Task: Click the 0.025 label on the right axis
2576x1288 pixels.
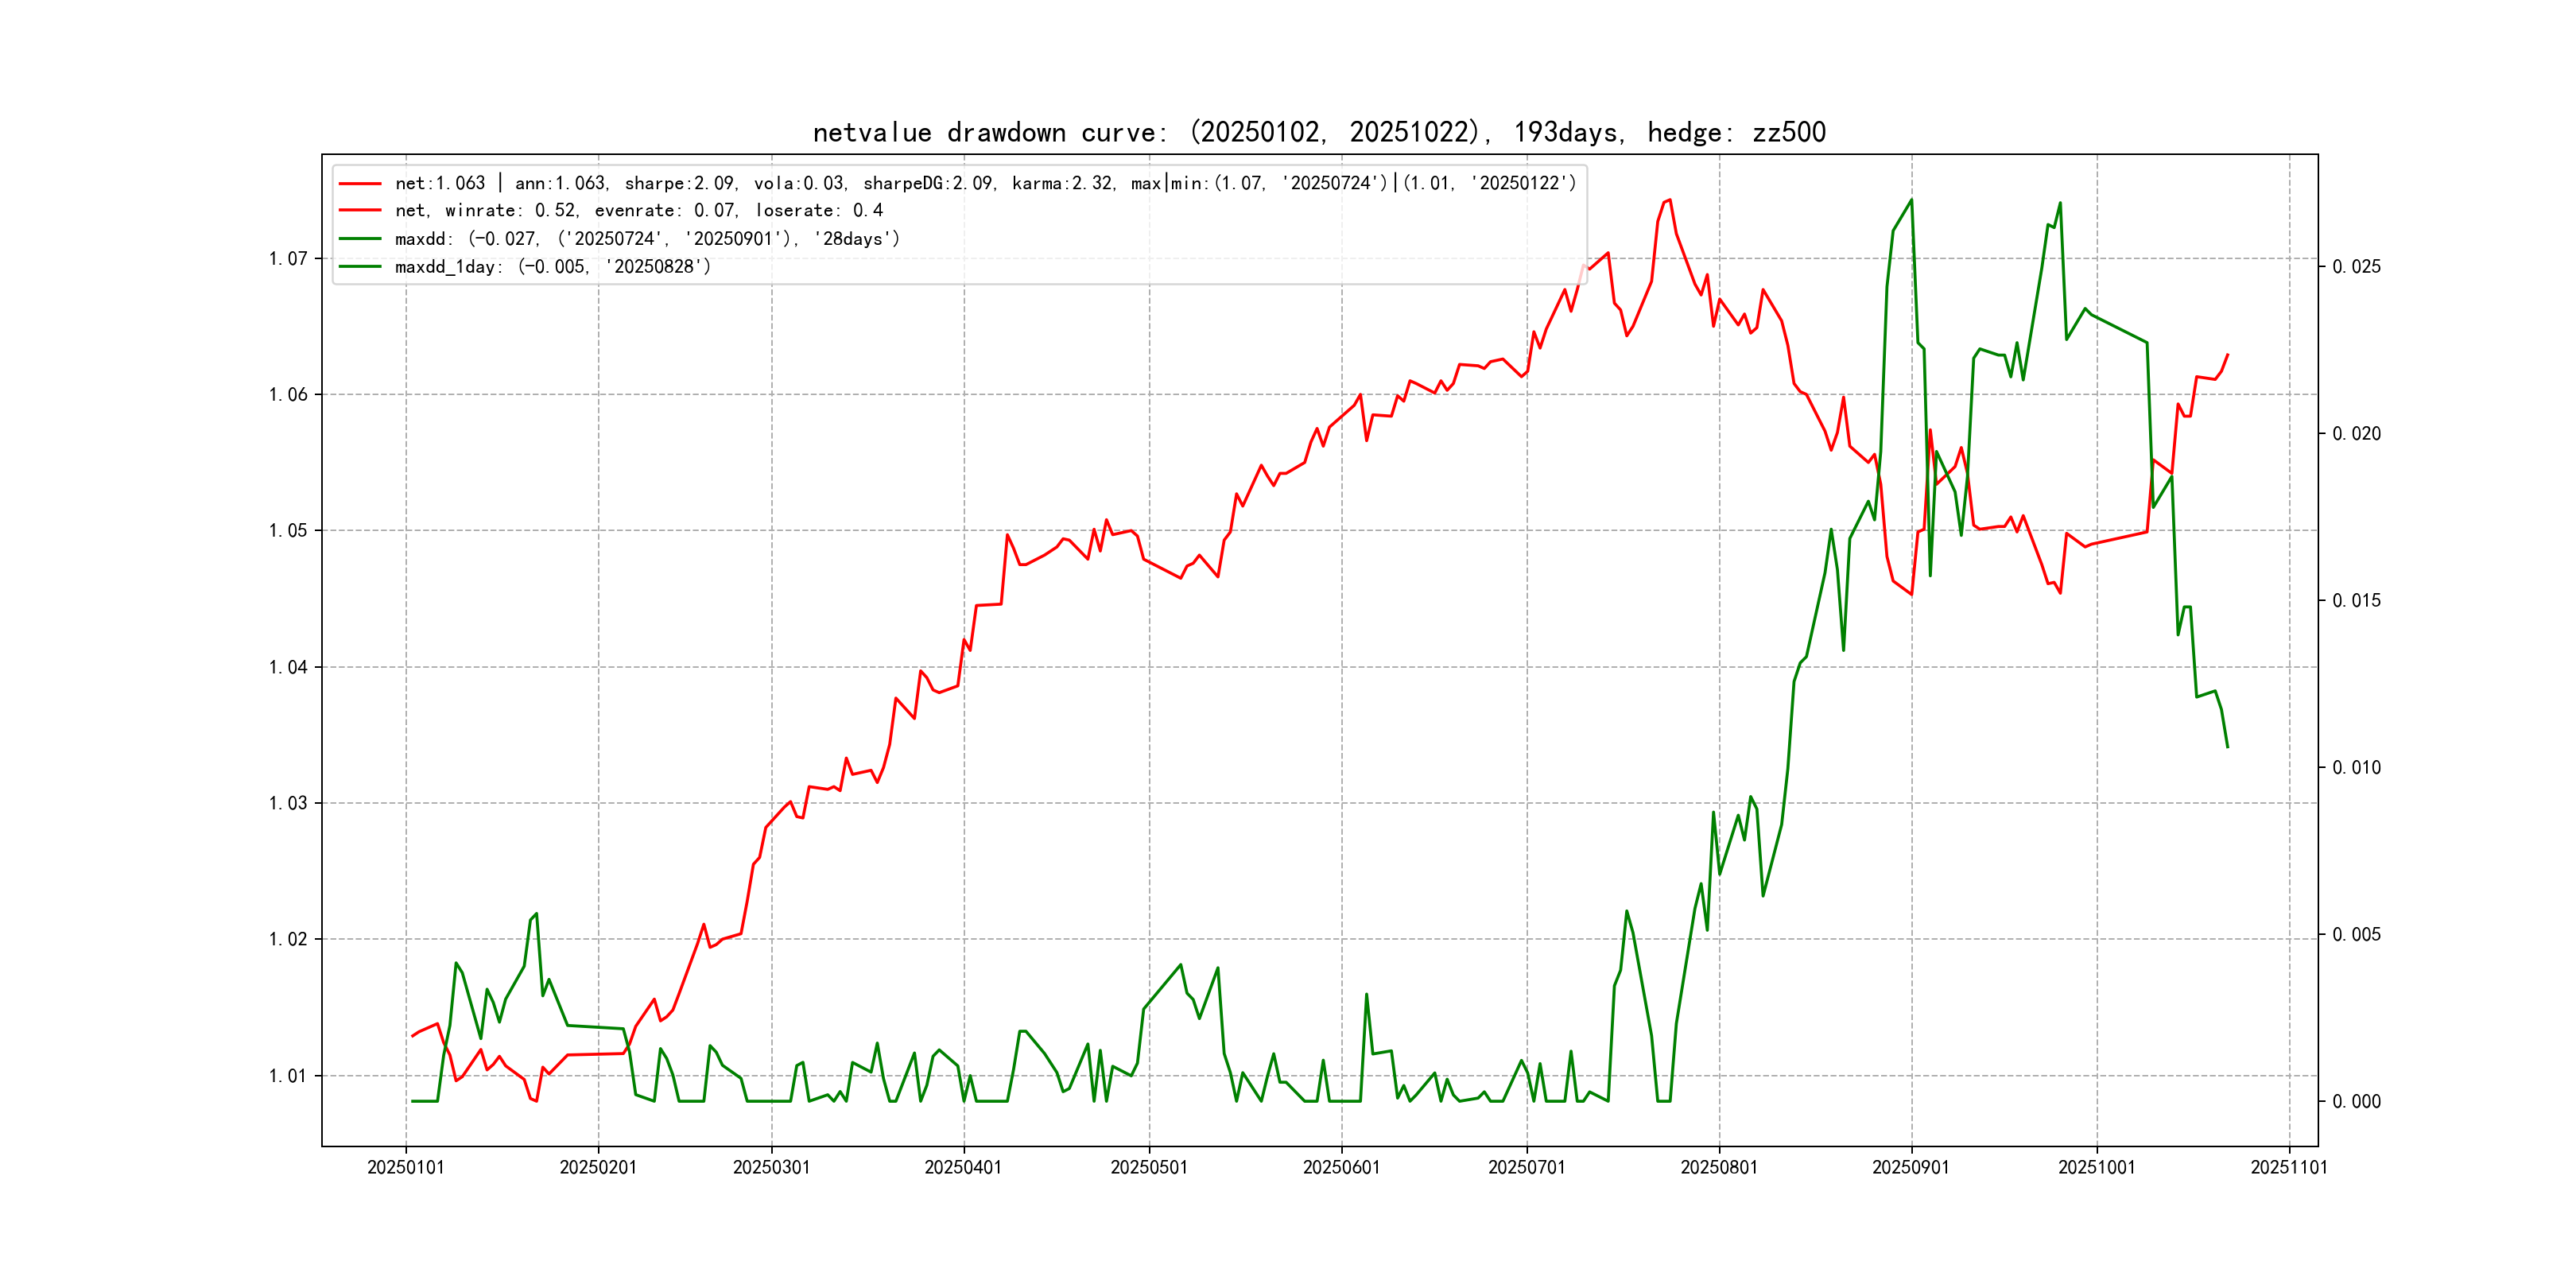Action: (2356, 267)
